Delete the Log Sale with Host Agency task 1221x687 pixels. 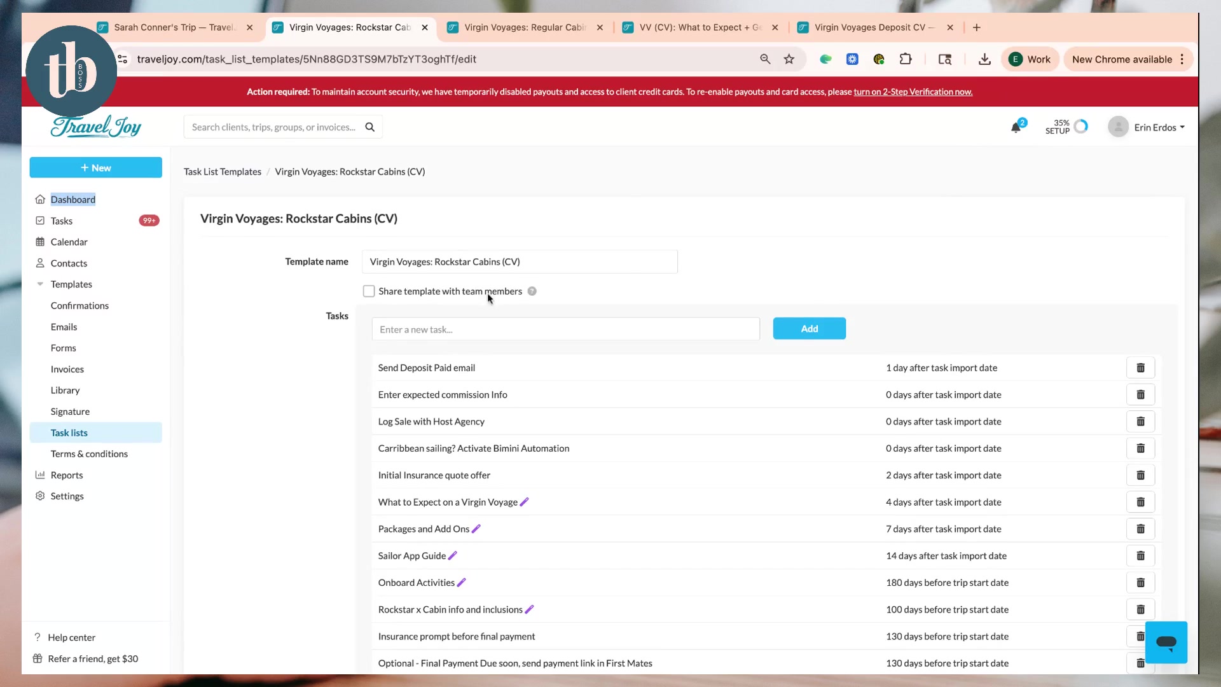coord(1140,421)
